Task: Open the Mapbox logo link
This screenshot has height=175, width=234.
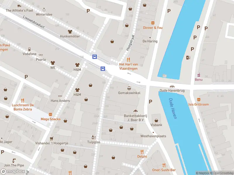Action: (x=13, y=171)
